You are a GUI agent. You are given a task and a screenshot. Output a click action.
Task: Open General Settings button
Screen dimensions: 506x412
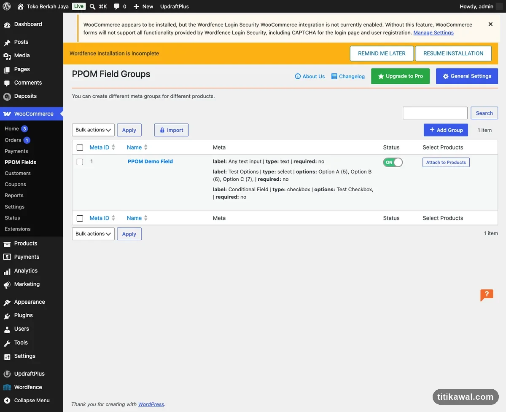click(x=467, y=76)
